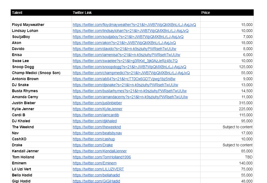
Task: Select the 14,500 price cell
Action: pos(227,91)
